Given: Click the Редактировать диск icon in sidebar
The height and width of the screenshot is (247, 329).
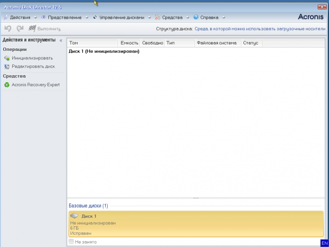Looking at the screenshot, I should click(7, 67).
